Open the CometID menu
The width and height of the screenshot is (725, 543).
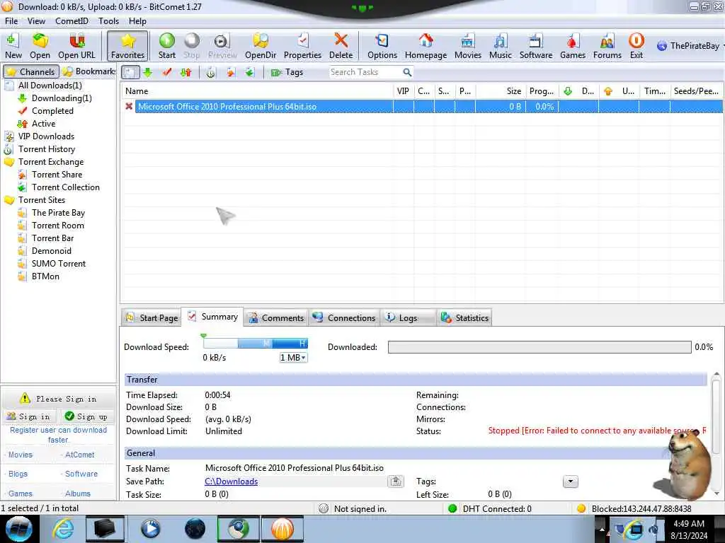click(x=72, y=21)
